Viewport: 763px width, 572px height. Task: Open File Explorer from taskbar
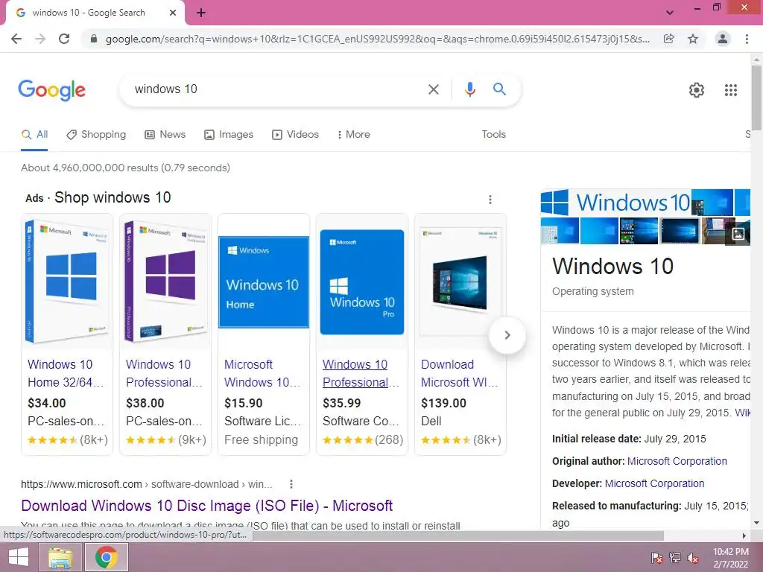click(x=61, y=557)
